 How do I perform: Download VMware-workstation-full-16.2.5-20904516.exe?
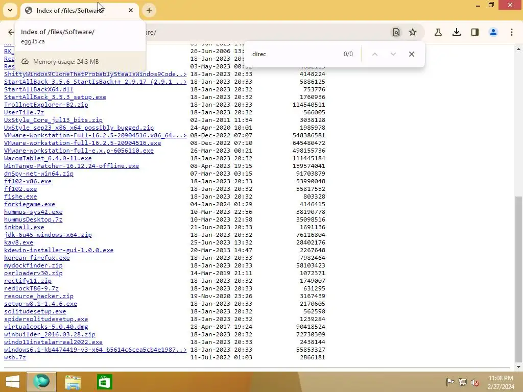(x=82, y=143)
